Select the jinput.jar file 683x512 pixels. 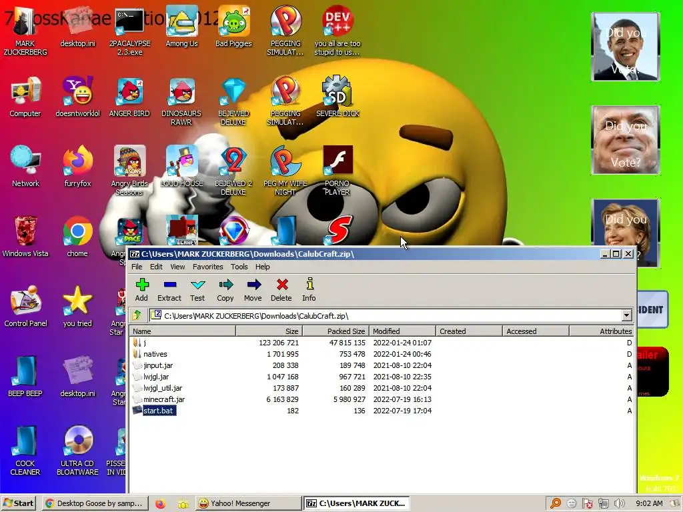[x=382, y=365]
